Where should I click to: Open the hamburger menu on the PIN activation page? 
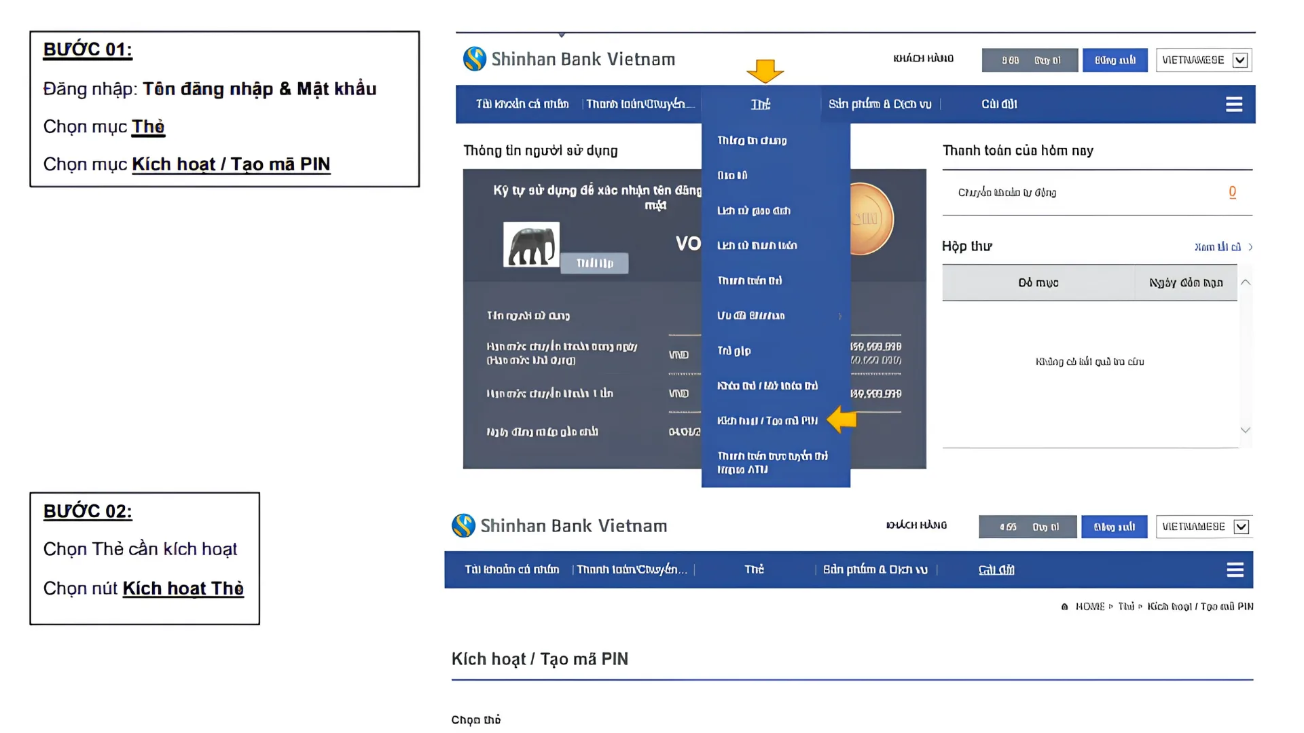pyautogui.click(x=1235, y=569)
